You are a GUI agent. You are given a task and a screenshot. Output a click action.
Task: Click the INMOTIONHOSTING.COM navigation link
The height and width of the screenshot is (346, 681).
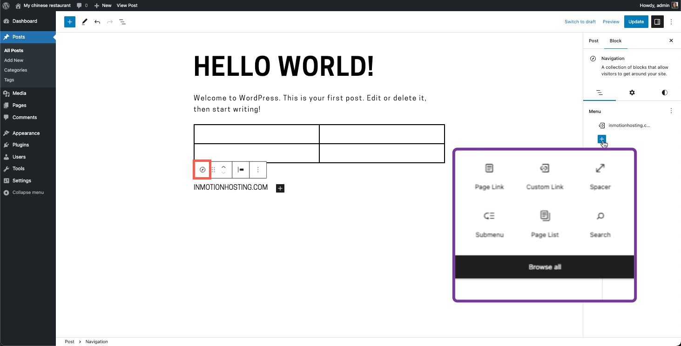231,187
